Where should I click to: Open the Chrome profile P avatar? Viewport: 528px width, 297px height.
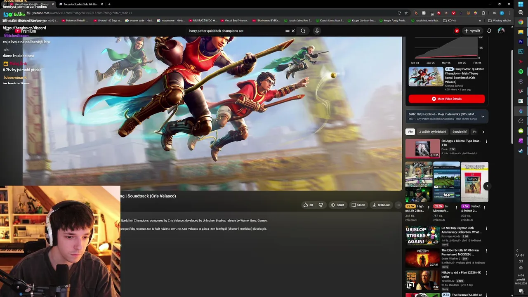(502, 13)
